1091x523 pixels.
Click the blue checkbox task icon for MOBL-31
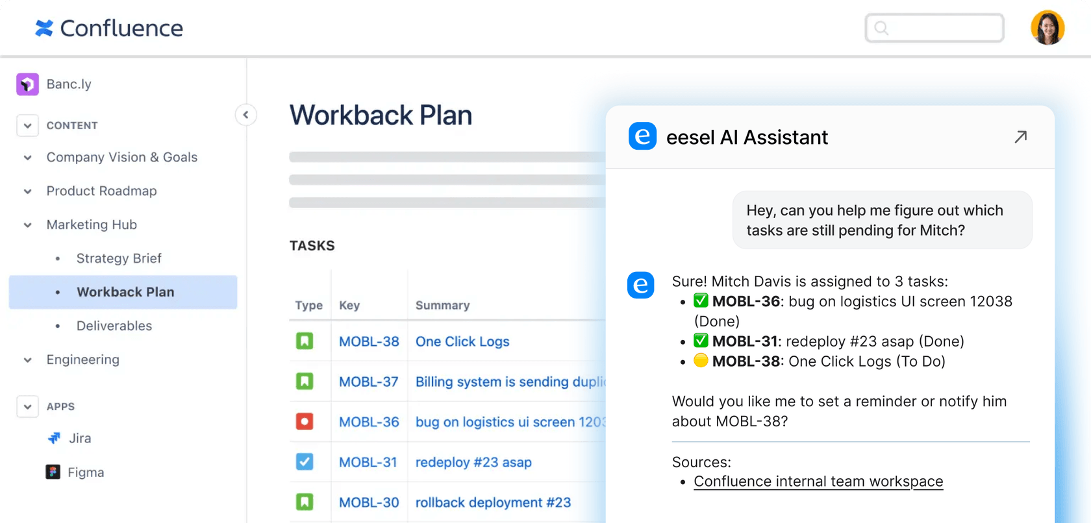coord(305,462)
